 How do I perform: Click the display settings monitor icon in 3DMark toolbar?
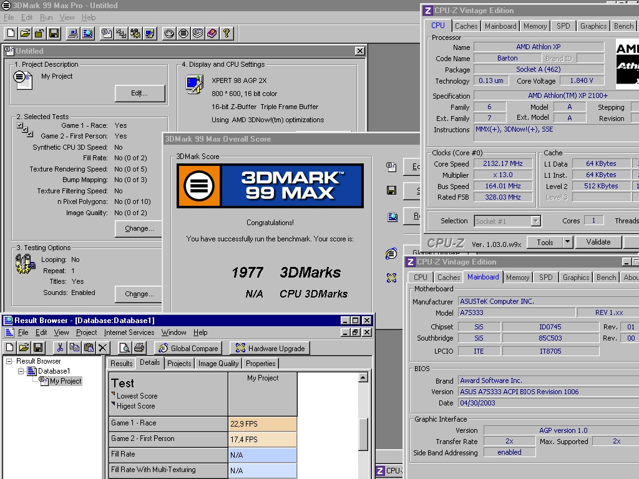point(150,34)
